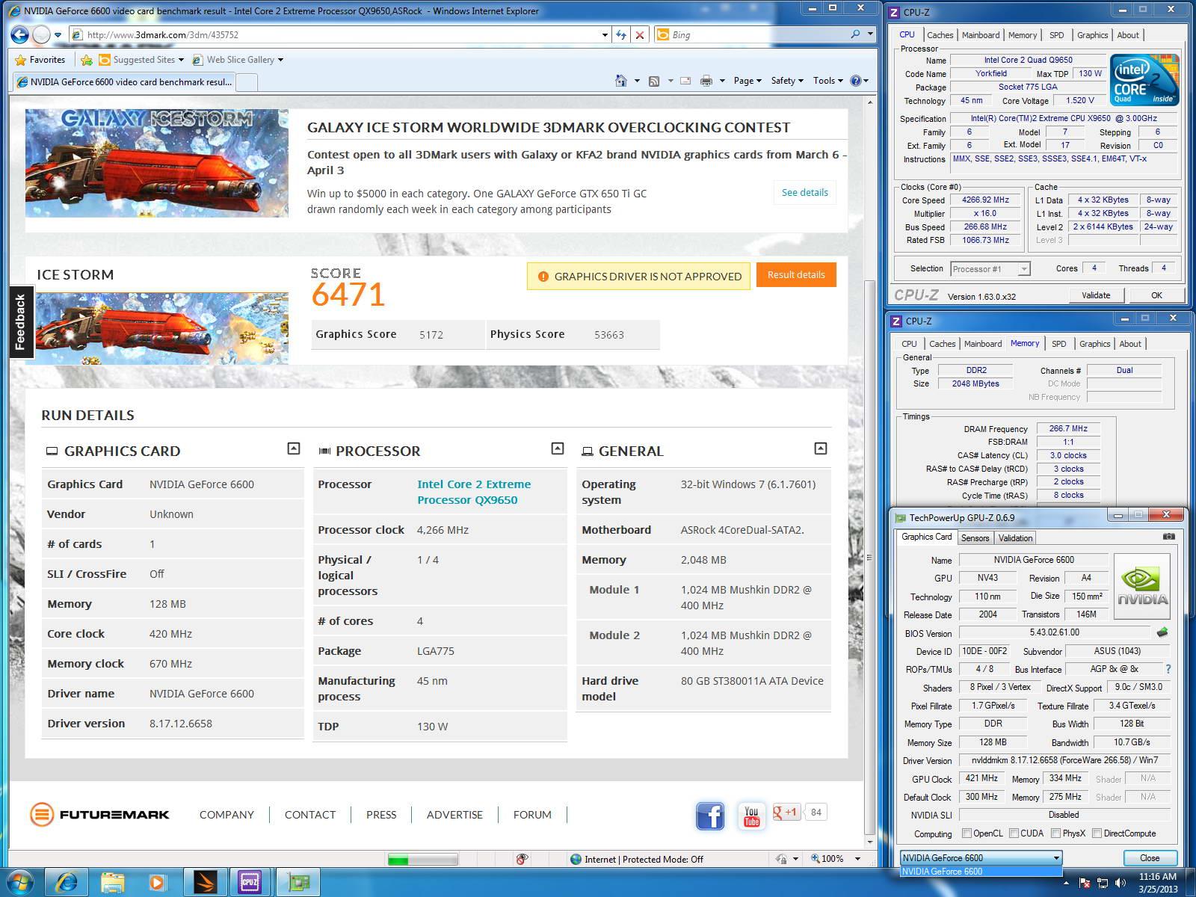Screen dimensions: 1196x897
Task: Click the volume speaker tray icon
Action: pos(1121,884)
